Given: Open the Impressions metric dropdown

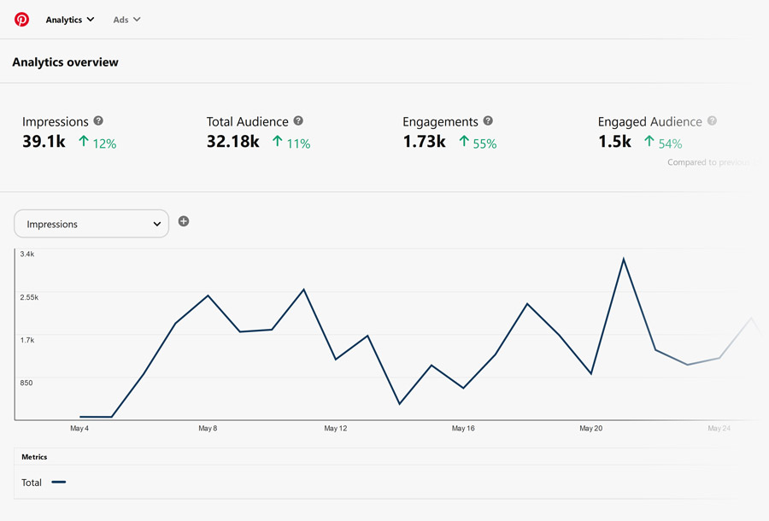Looking at the screenshot, I should (91, 224).
